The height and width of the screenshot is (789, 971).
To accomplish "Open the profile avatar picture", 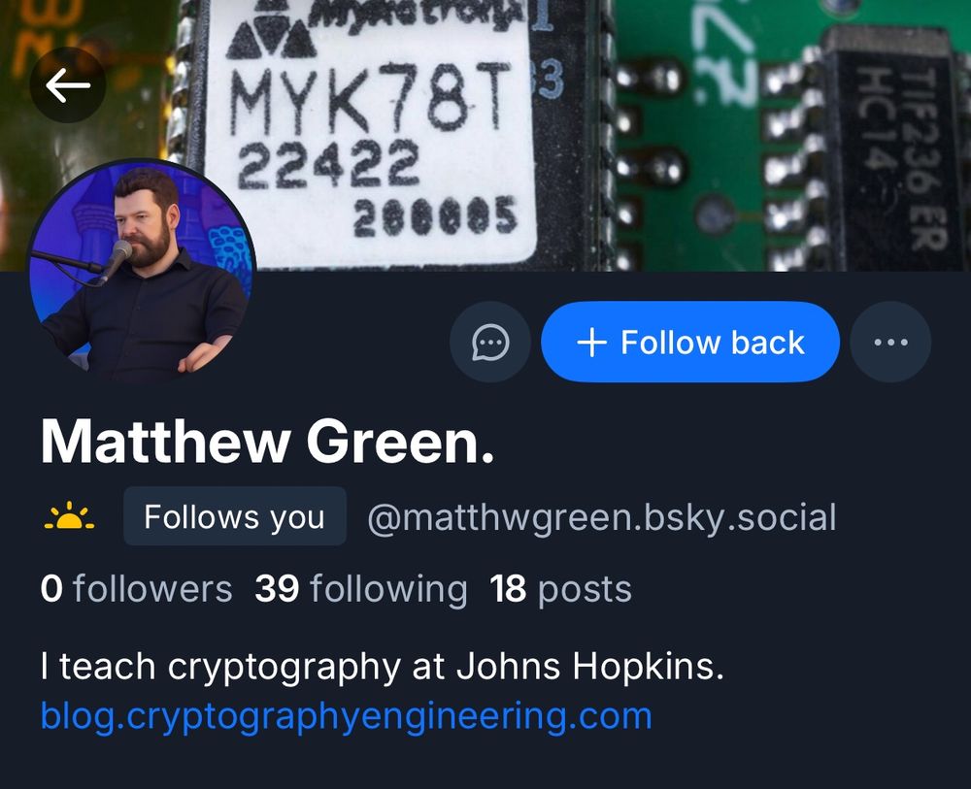I will tap(142, 273).
